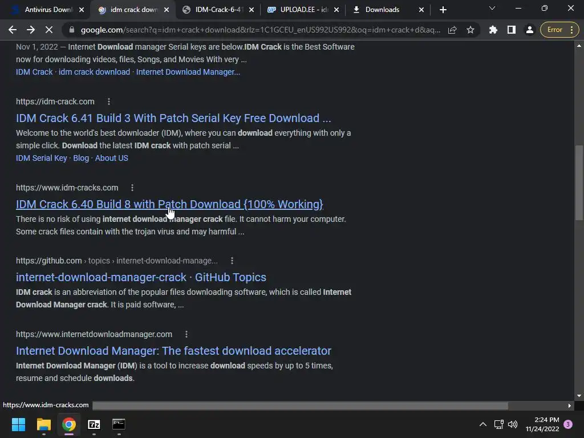Open IDM Crack 6.40 Build 8 result
Screen dimensions: 584x438
(x=169, y=204)
